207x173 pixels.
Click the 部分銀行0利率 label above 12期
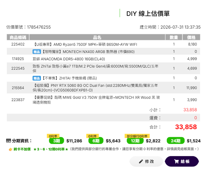click(x=137, y=136)
